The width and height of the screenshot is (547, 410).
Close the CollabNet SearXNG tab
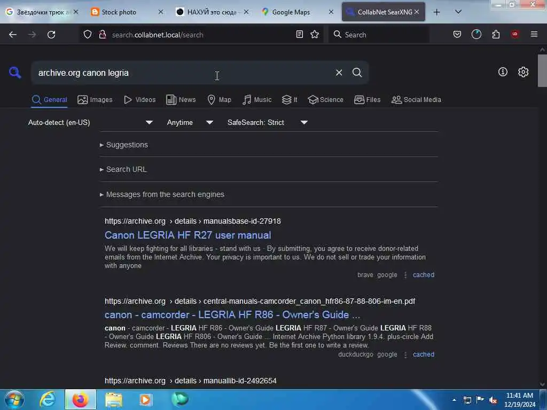pos(417,12)
